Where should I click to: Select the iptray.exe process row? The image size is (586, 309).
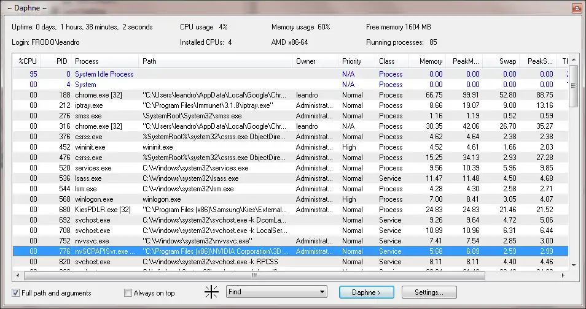[x=291, y=105]
